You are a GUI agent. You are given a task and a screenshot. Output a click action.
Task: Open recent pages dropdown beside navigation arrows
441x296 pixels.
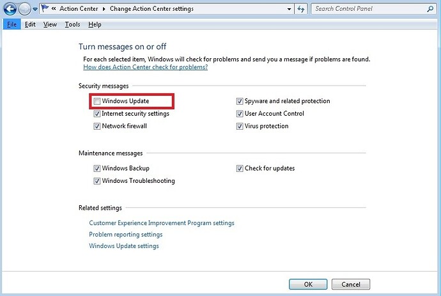coord(35,10)
